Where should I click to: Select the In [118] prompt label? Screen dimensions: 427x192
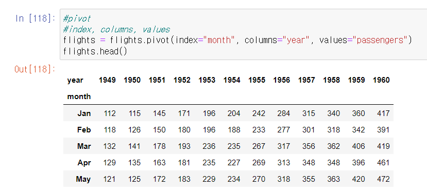[36, 19]
